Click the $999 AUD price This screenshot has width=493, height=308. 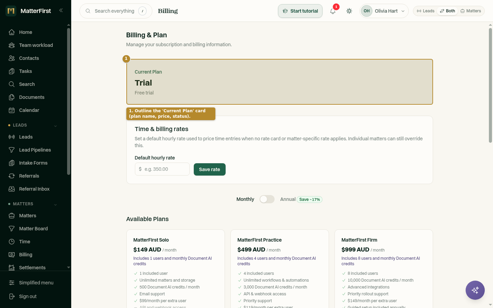click(355, 249)
